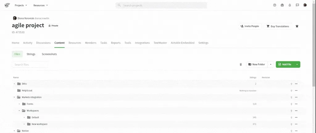
Task: Click the New workspace folder icon
Action: pyautogui.click(x=29, y=124)
